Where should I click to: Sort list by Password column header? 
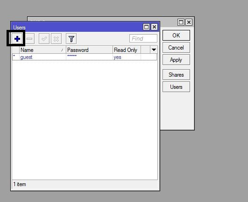pos(89,50)
